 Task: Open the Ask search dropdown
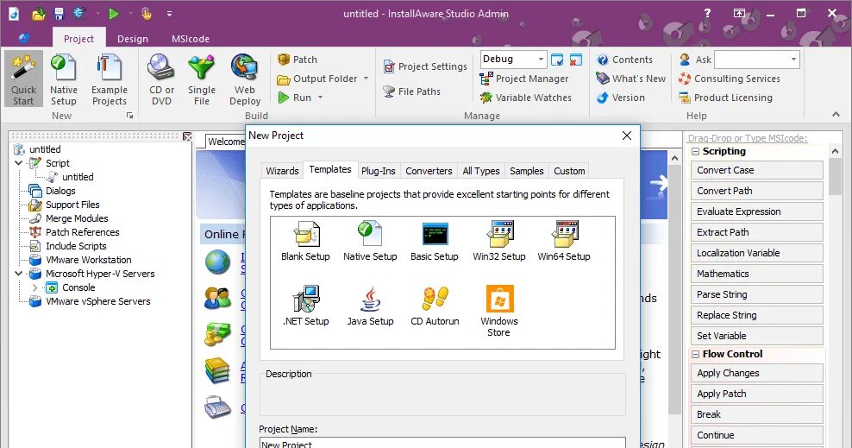pyautogui.click(x=794, y=59)
